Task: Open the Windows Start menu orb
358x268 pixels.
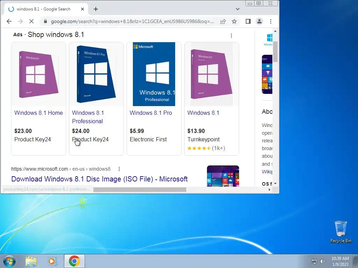Action: click(x=9, y=261)
